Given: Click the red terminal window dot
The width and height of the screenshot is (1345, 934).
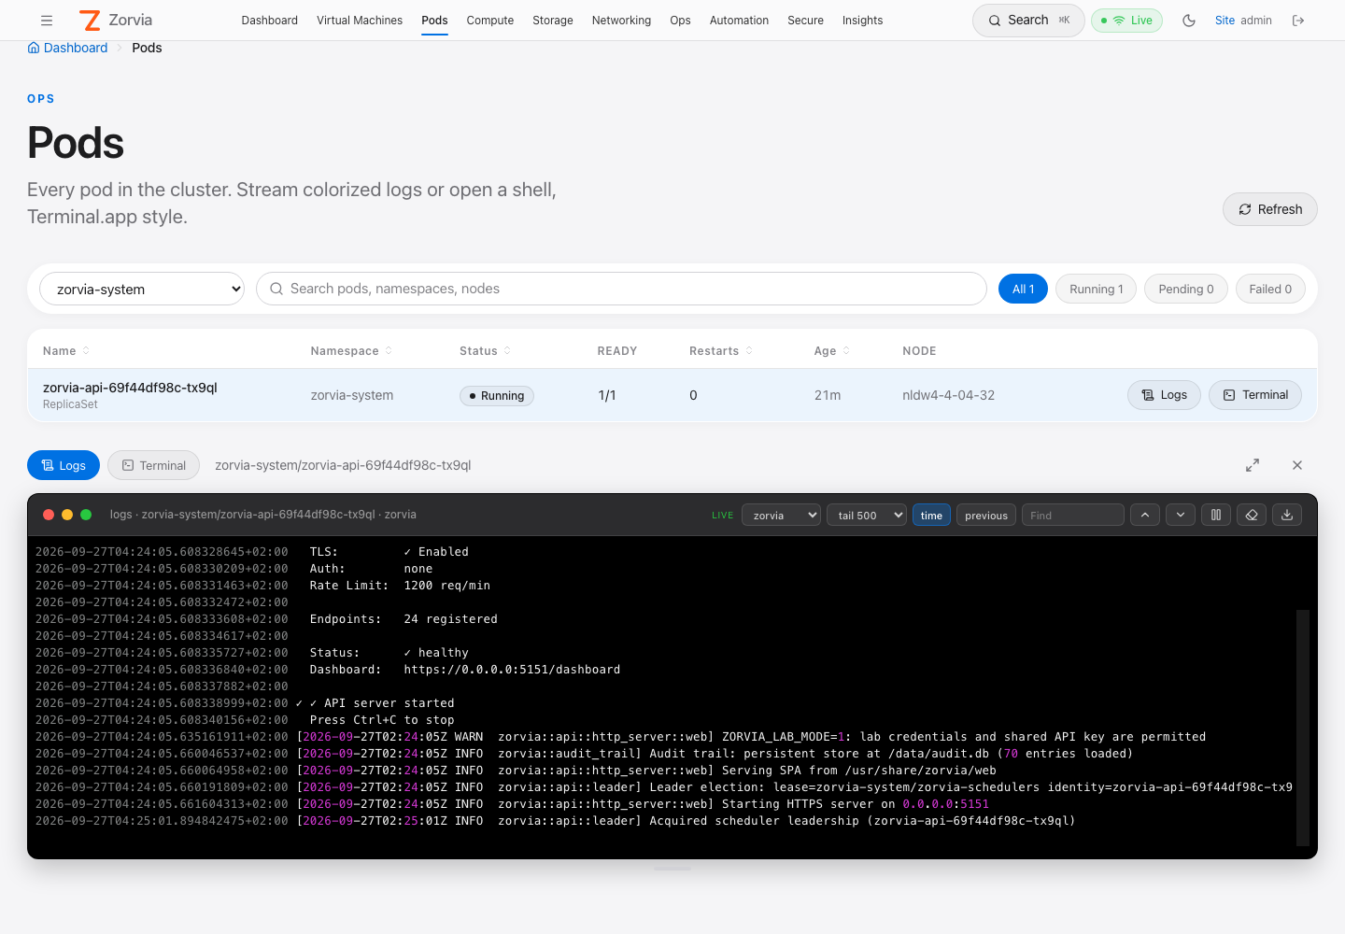Looking at the screenshot, I should [49, 515].
